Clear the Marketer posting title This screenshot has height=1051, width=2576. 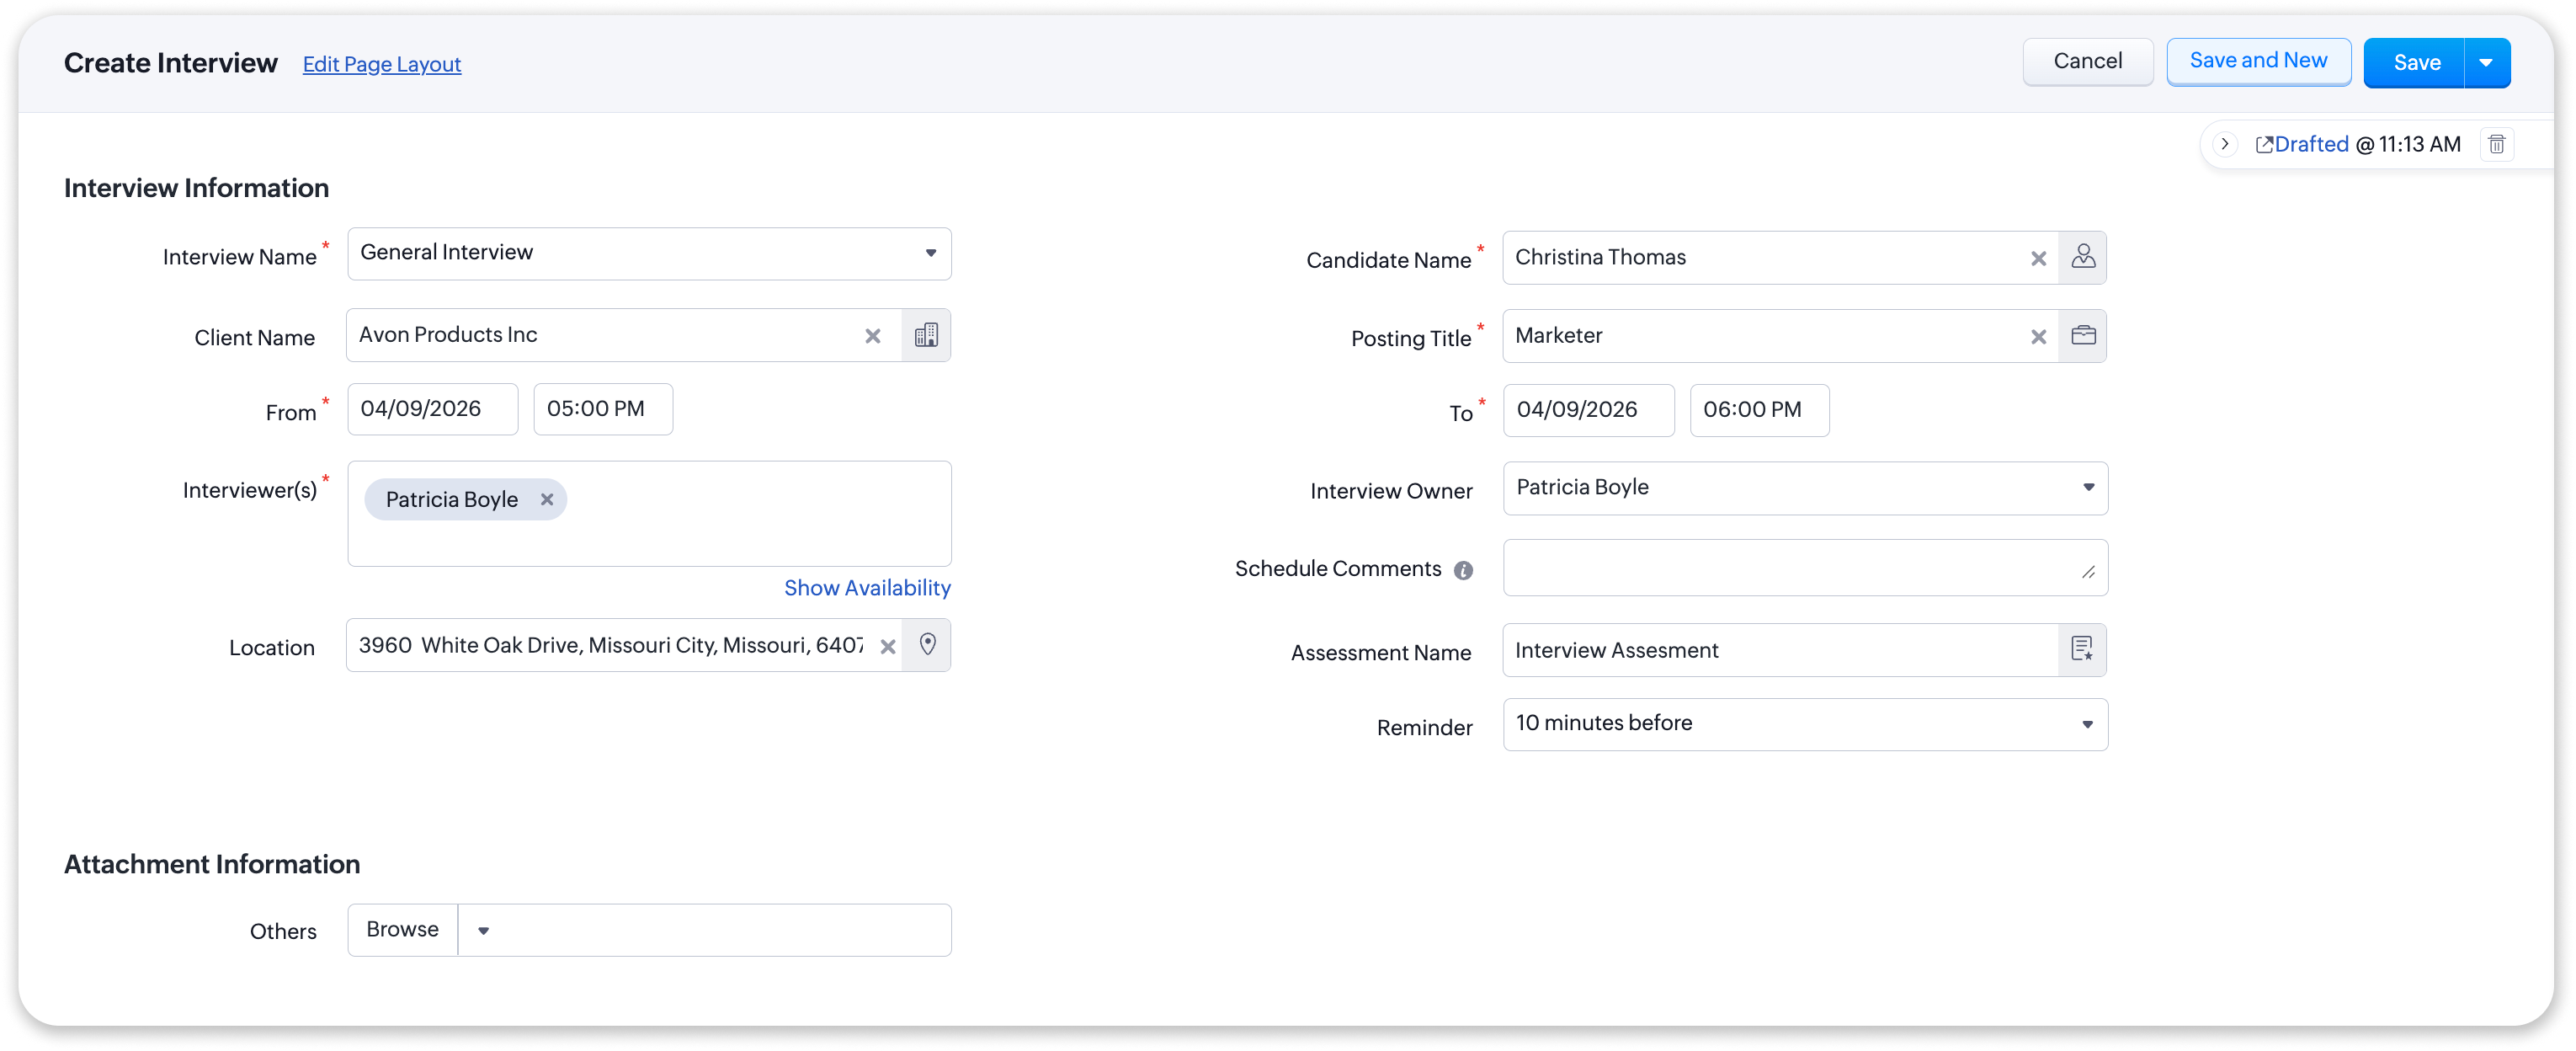(x=2038, y=338)
